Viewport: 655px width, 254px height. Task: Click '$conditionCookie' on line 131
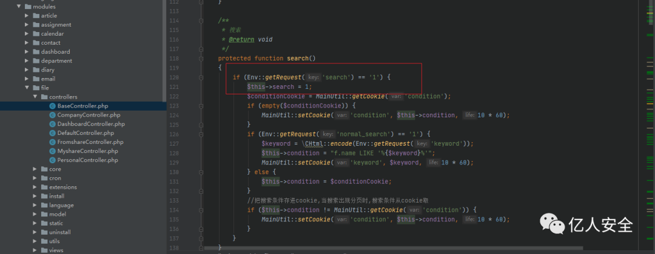point(360,181)
